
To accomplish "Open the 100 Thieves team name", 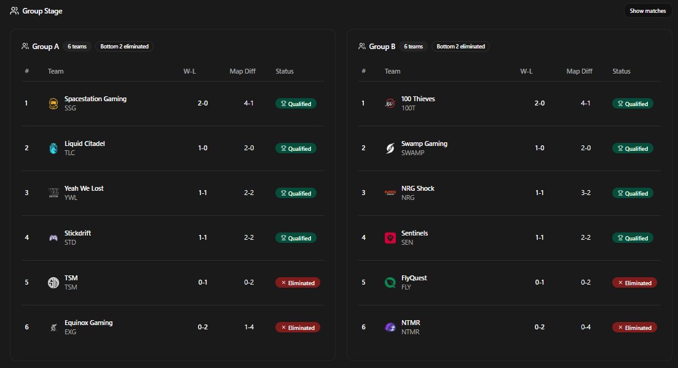I will point(418,99).
